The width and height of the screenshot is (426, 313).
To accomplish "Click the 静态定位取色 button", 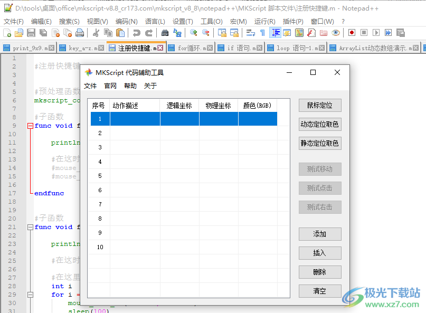I will [x=320, y=144].
